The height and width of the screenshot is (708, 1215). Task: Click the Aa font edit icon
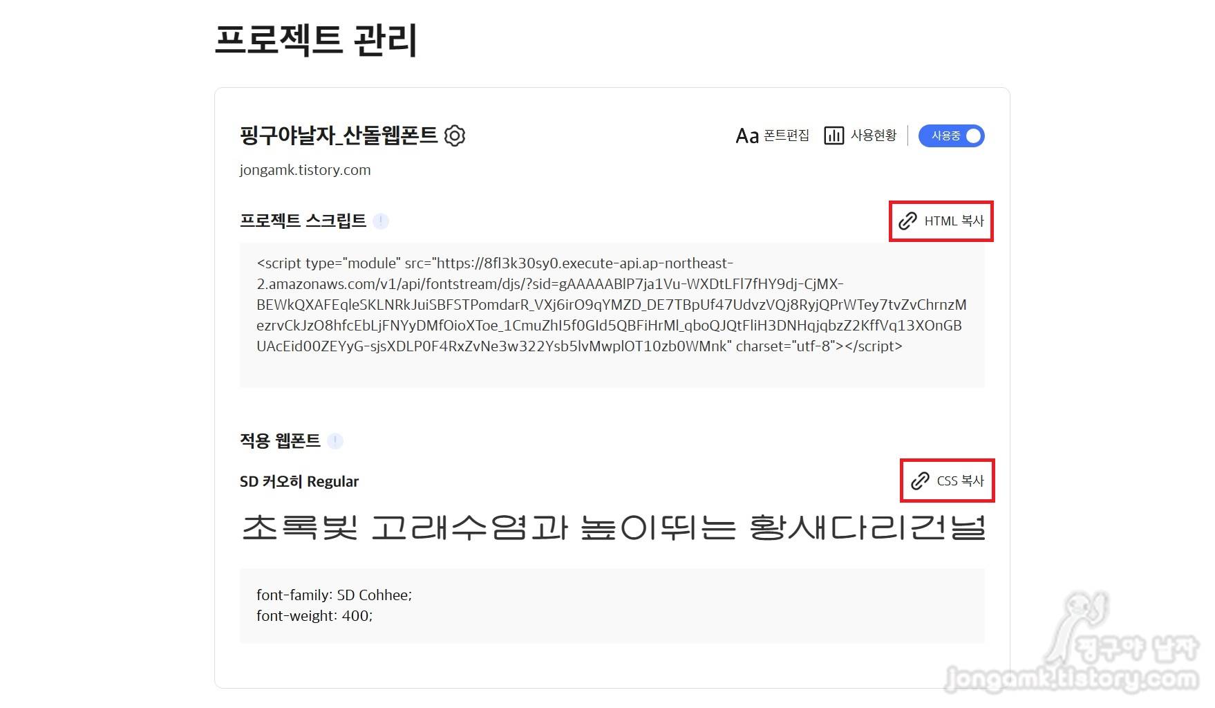pyautogui.click(x=747, y=136)
